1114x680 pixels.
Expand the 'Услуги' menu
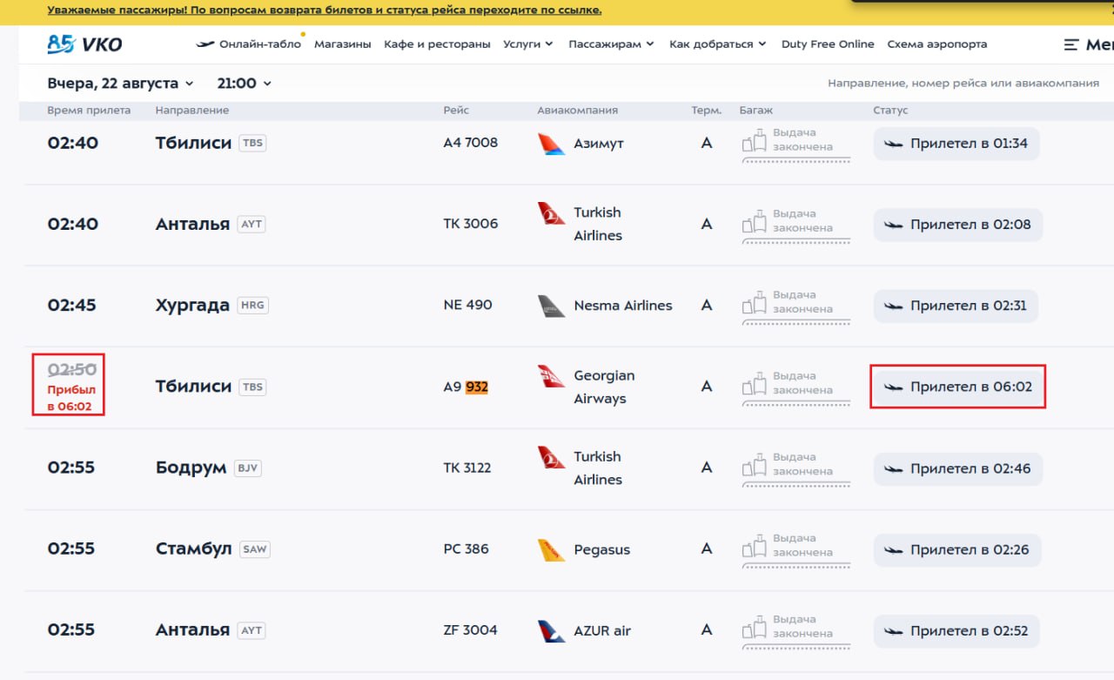click(528, 44)
